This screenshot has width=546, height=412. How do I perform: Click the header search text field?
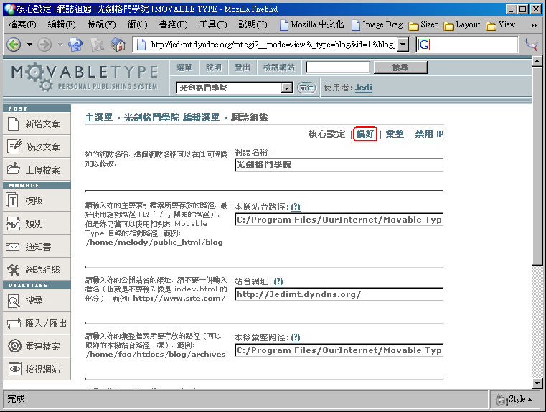(x=337, y=67)
